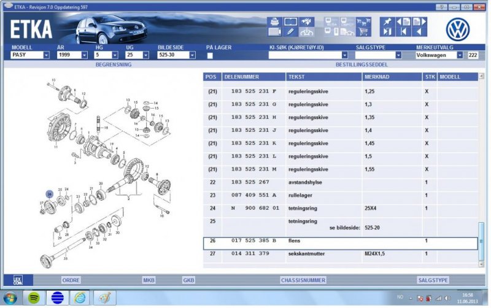Expand the BILDESIDE dropdown showing 525-30
Image resolution: width=491 pixels, height=308 pixels.
click(192, 55)
